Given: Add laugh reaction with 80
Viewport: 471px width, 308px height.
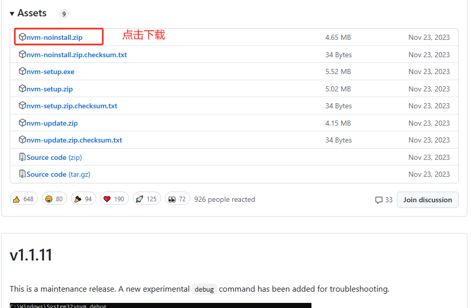Looking at the screenshot, I should (54, 199).
